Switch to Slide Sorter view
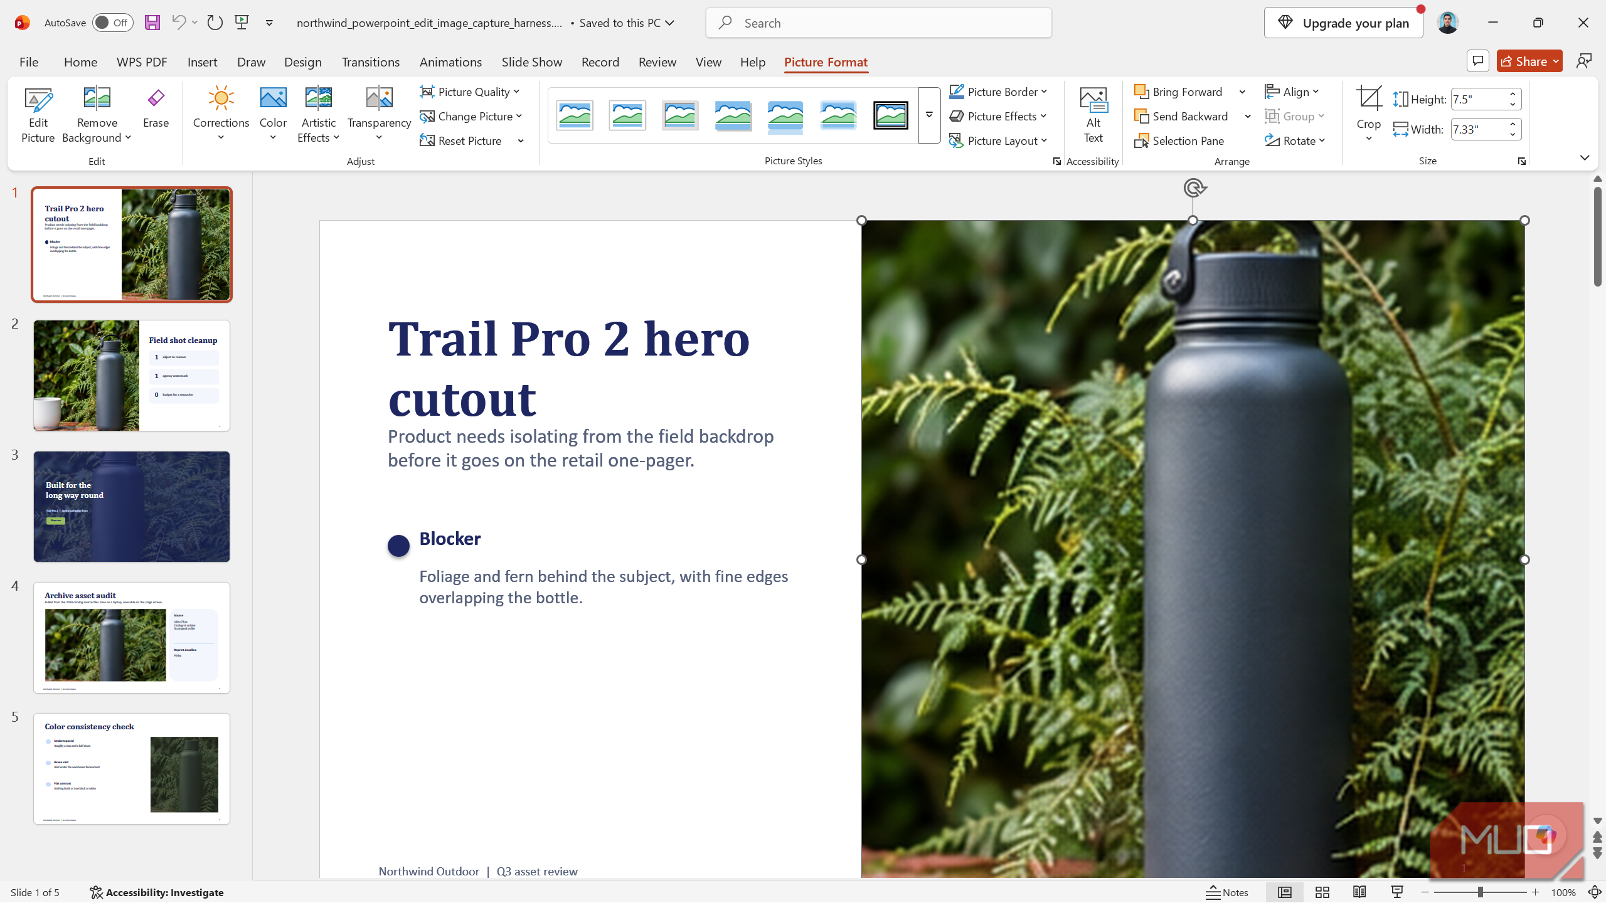The height and width of the screenshot is (903, 1606). [1322, 892]
